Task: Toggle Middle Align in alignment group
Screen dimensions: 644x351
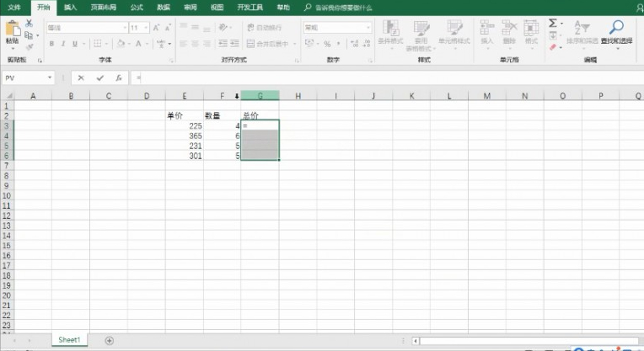Action: click(x=195, y=28)
